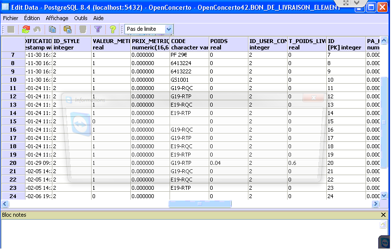
Task: Select the POIDS column header
Action: [229, 44]
